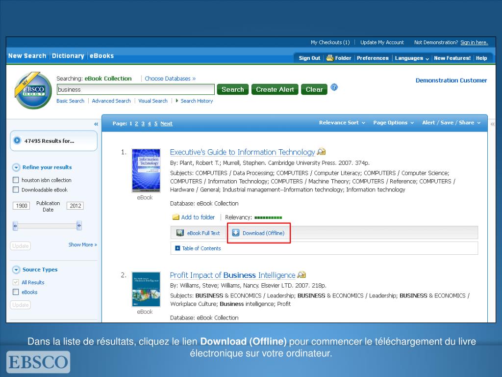Click the Demonstration Customer link
The width and height of the screenshot is (502, 377).
click(x=451, y=81)
